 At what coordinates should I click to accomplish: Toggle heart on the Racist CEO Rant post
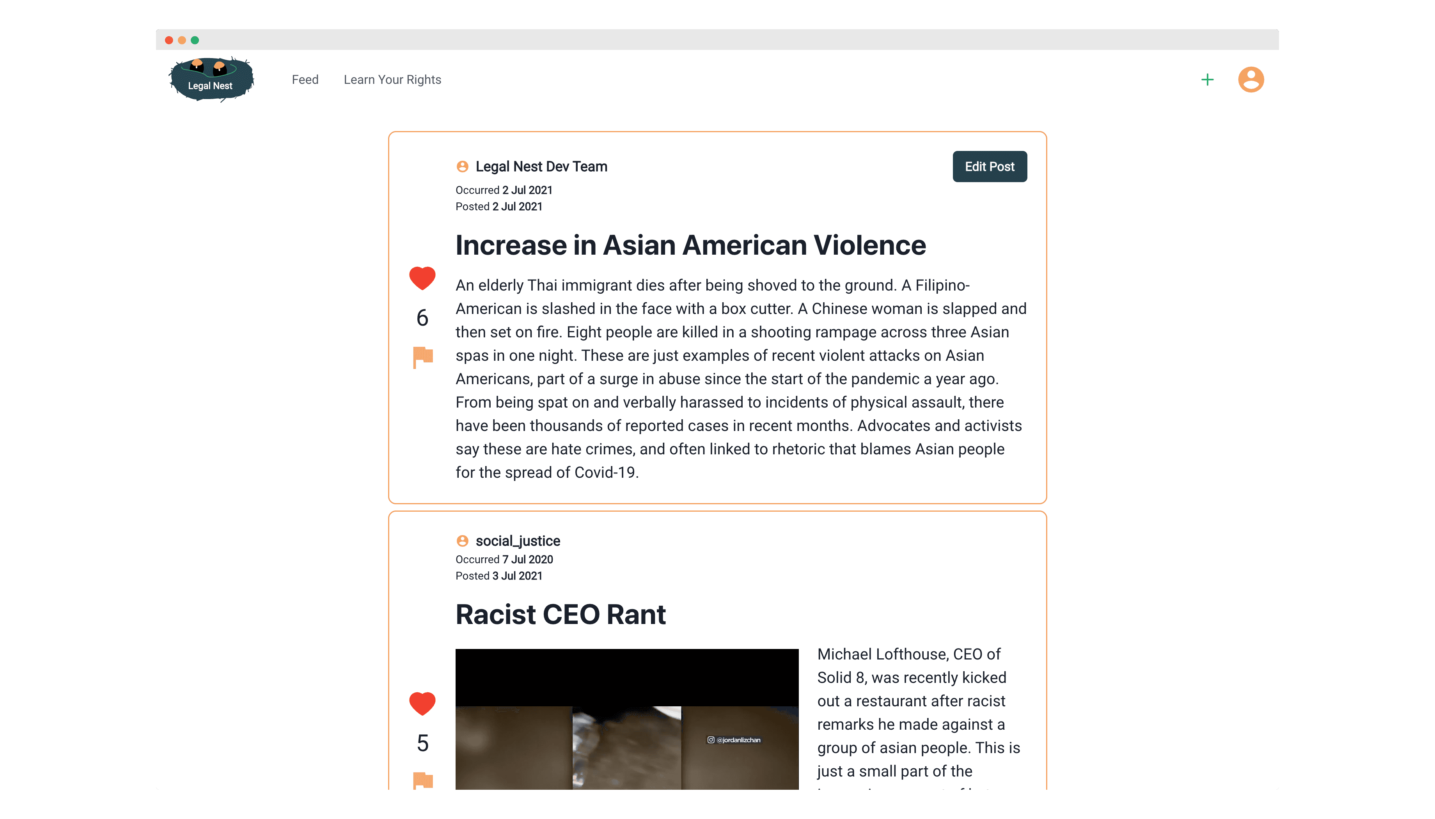[x=422, y=703]
